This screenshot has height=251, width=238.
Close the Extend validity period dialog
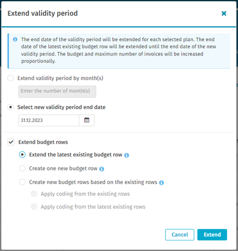pos(224,13)
